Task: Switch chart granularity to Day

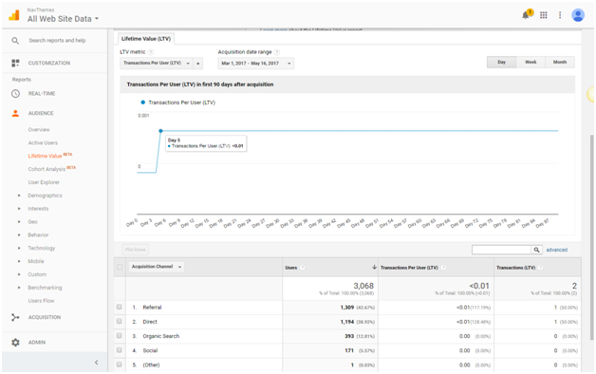Action: click(x=501, y=62)
